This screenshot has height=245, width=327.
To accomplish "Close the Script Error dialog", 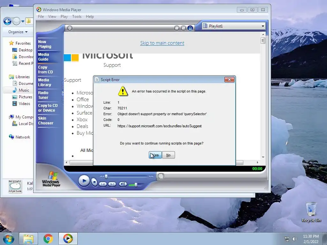I will coord(229,79).
